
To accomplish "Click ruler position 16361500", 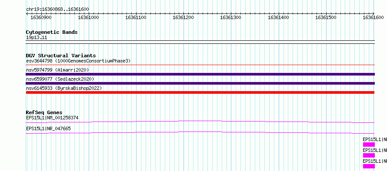I will point(326,17).
